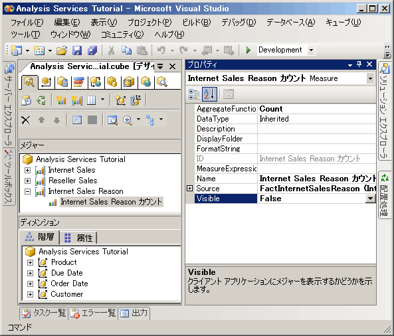Switch to the 階層 dimensions tab
The image size is (394, 336).
pos(40,237)
